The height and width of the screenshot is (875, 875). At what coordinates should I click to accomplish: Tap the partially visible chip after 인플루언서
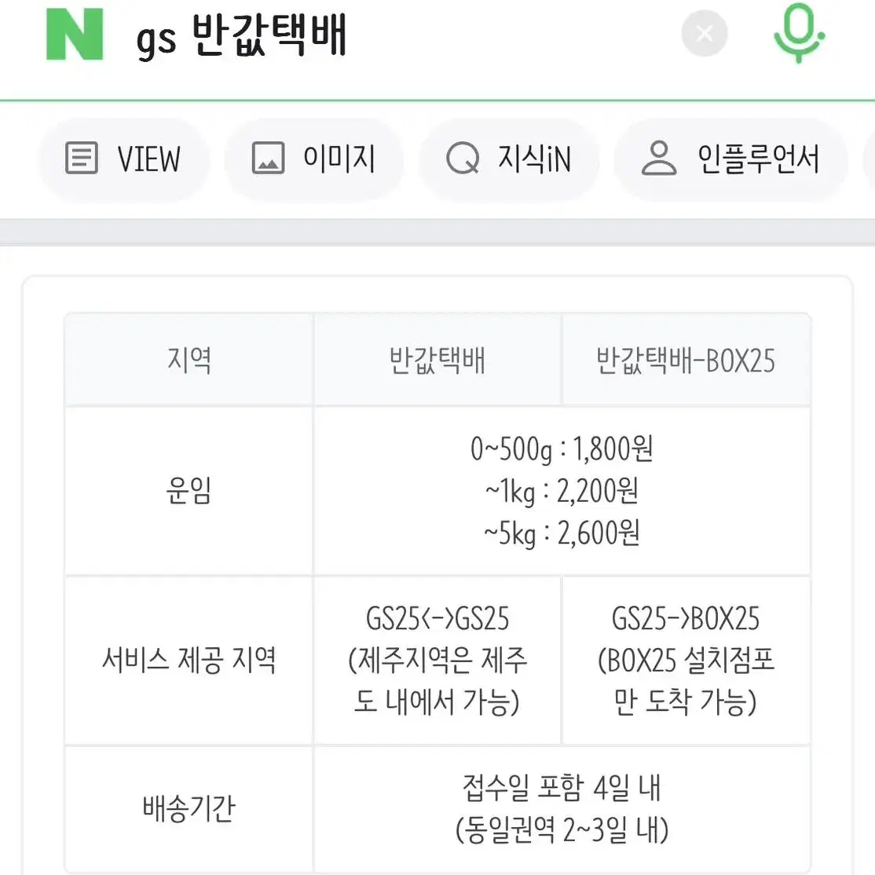870,159
